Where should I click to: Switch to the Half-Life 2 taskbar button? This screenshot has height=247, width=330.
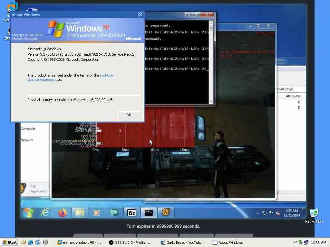point(166,212)
